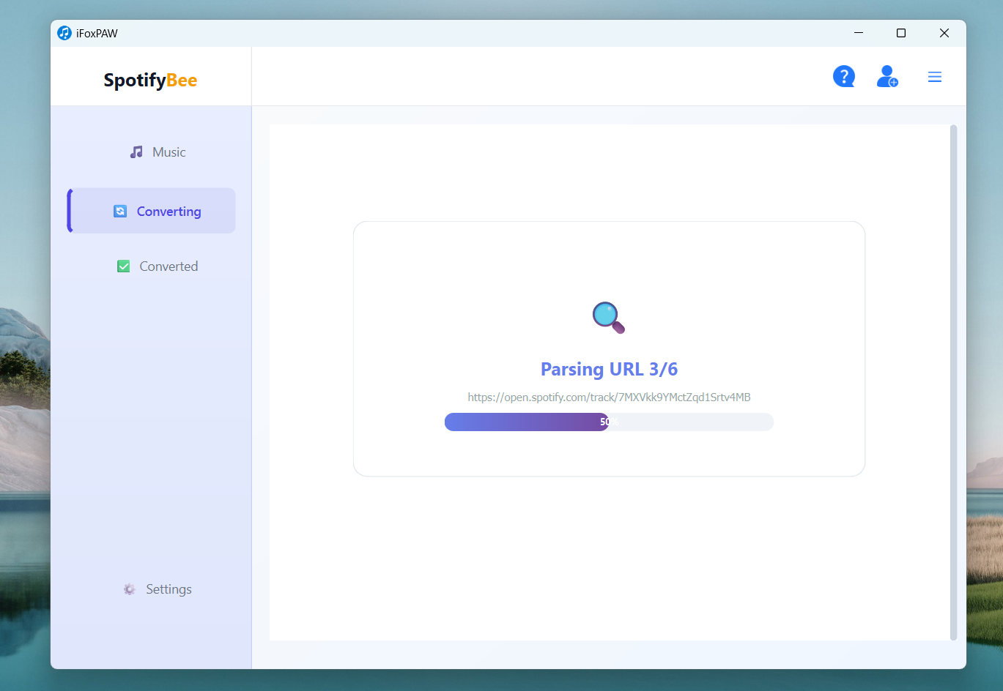Screen dimensions: 1003x691
Task: Click the Parsing URL 3/6 heading
Action: point(609,369)
